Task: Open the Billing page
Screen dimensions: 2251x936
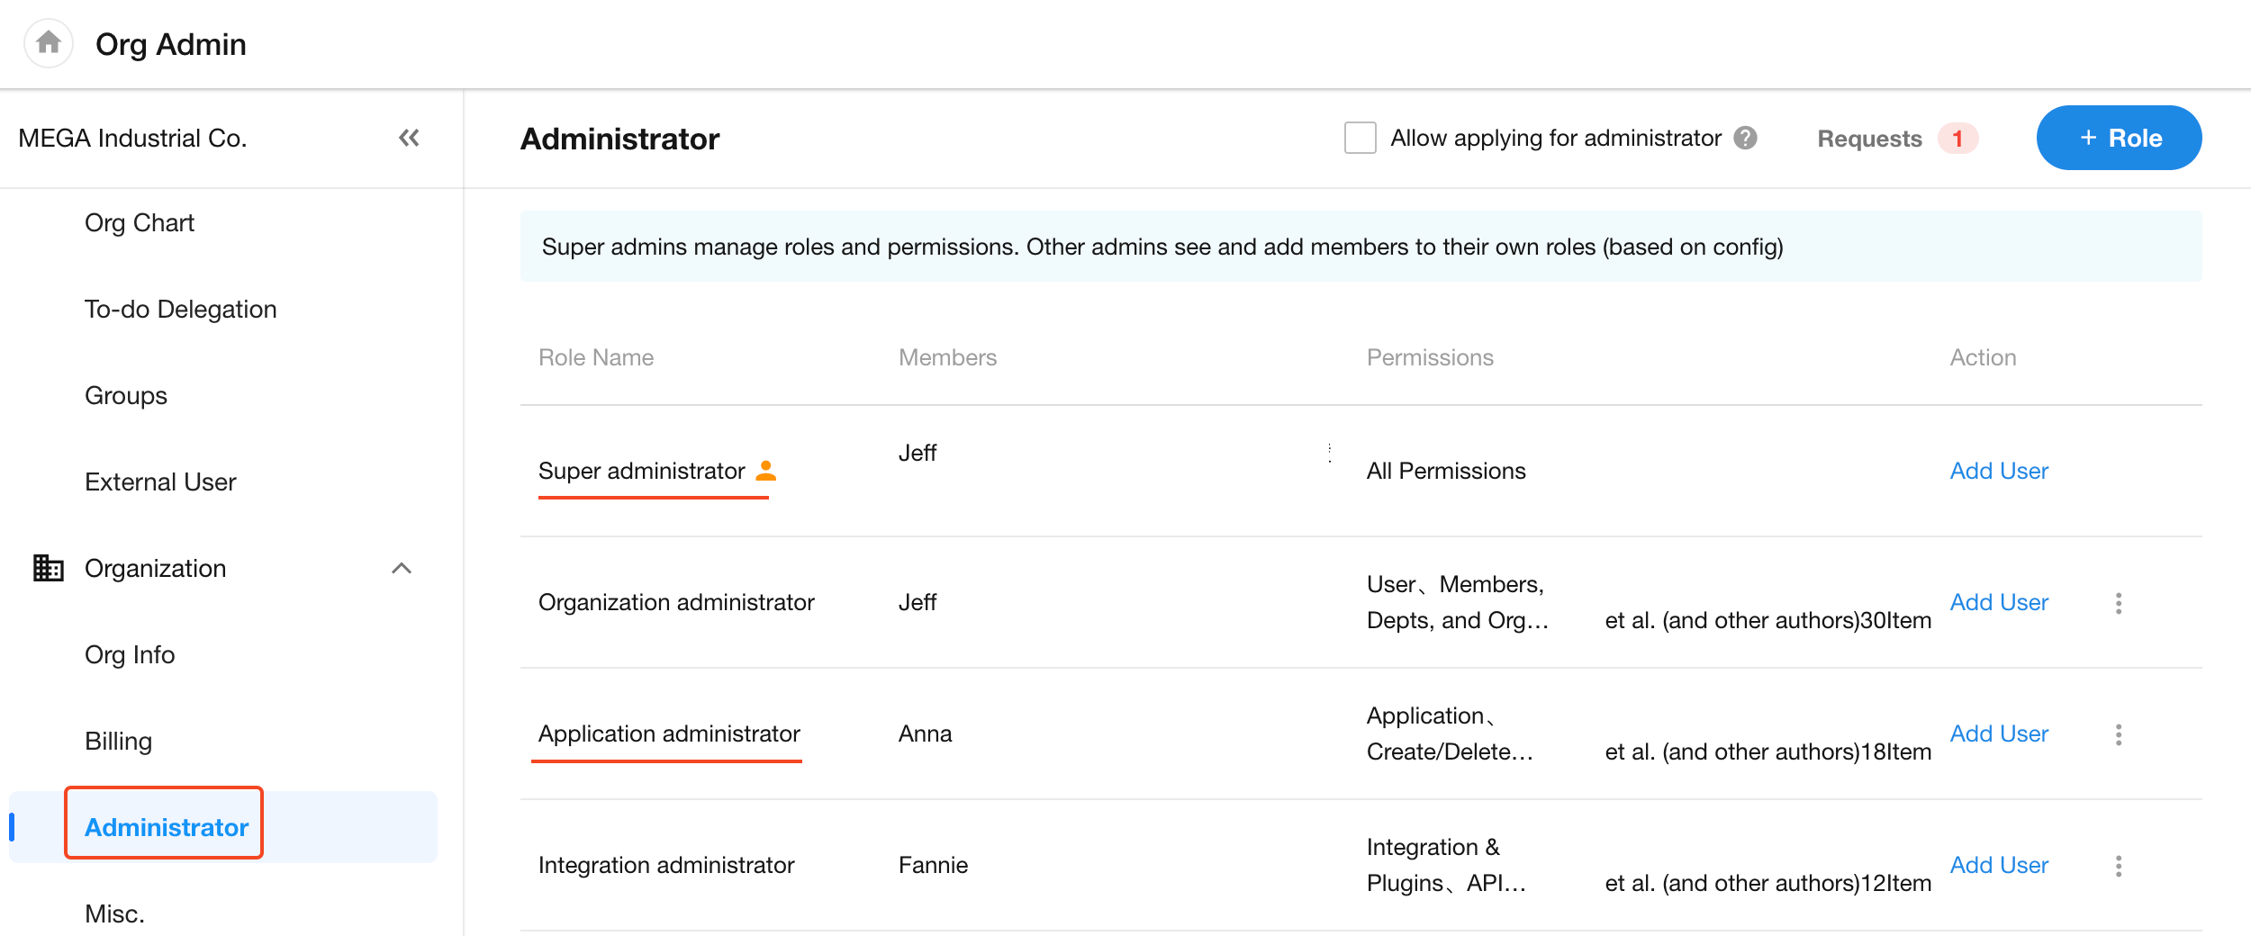Action: pos(118,741)
